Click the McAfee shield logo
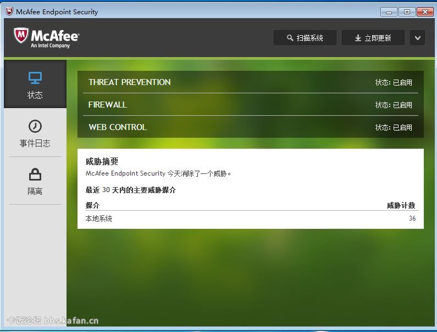The image size is (437, 332). click(x=21, y=35)
